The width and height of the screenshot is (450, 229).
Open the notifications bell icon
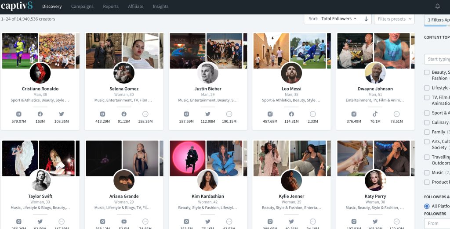click(437, 6)
